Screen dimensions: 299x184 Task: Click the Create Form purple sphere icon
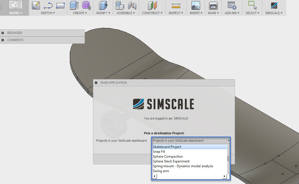pyautogui.click(x=86, y=5)
